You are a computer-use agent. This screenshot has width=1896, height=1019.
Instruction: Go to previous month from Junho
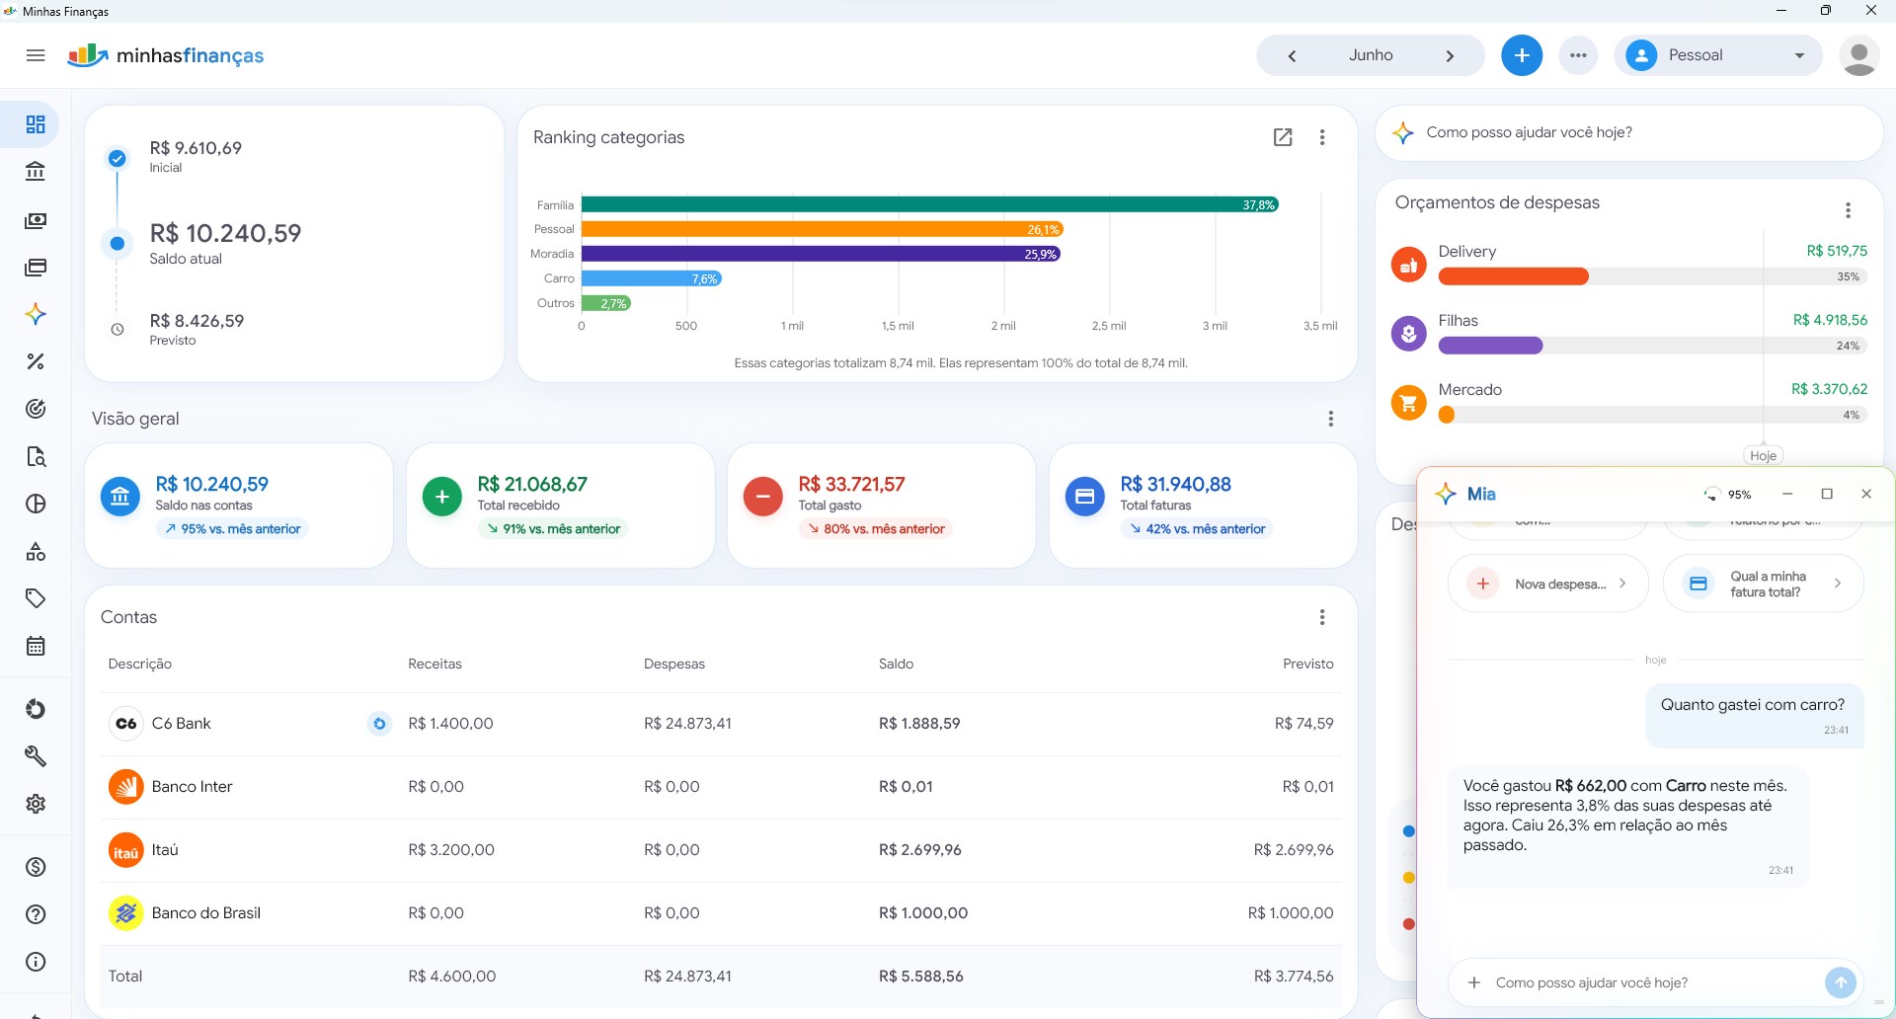coord(1292,55)
